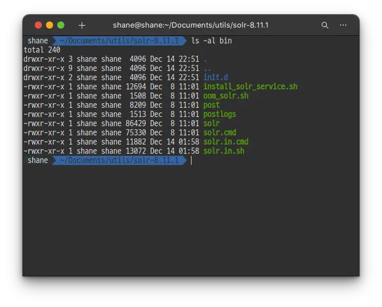Viewport: 382px width, 307px height.
Task: Click the search magnifier icon in title bar
Action: click(x=325, y=25)
